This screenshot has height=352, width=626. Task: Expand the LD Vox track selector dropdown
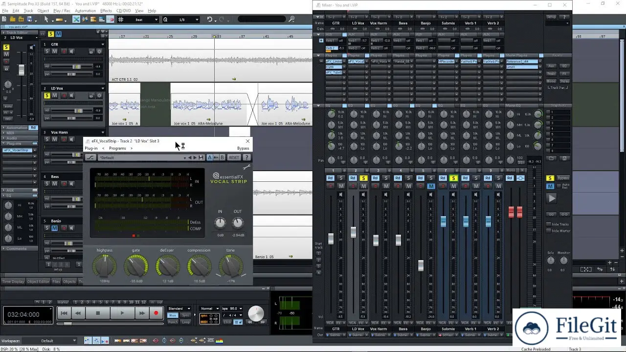click(37, 38)
